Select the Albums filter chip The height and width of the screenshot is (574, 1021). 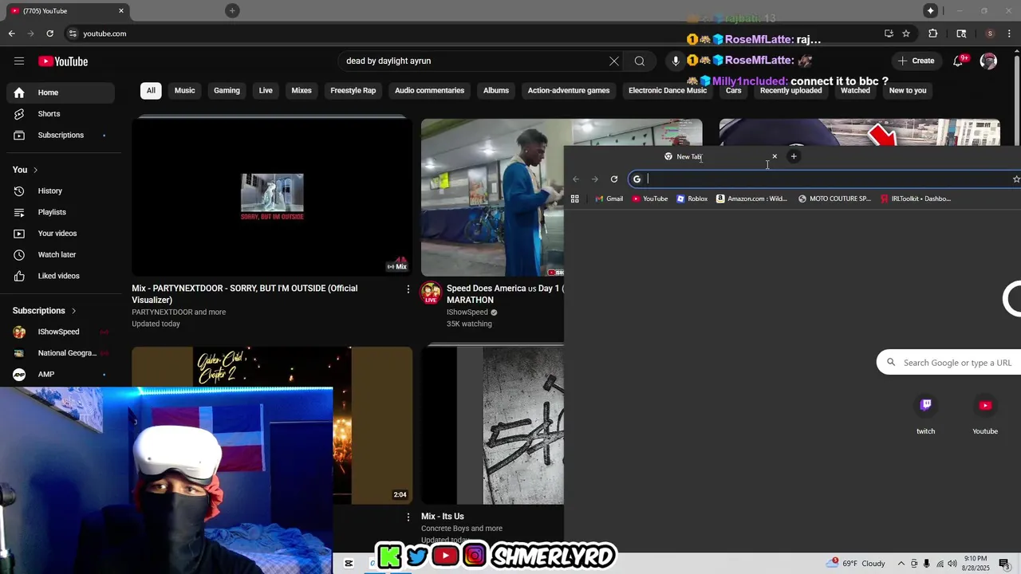pyautogui.click(x=496, y=91)
